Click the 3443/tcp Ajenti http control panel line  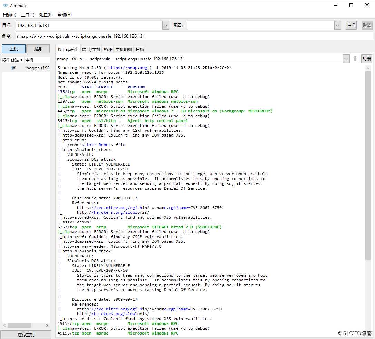pyautogui.click(x=123, y=121)
